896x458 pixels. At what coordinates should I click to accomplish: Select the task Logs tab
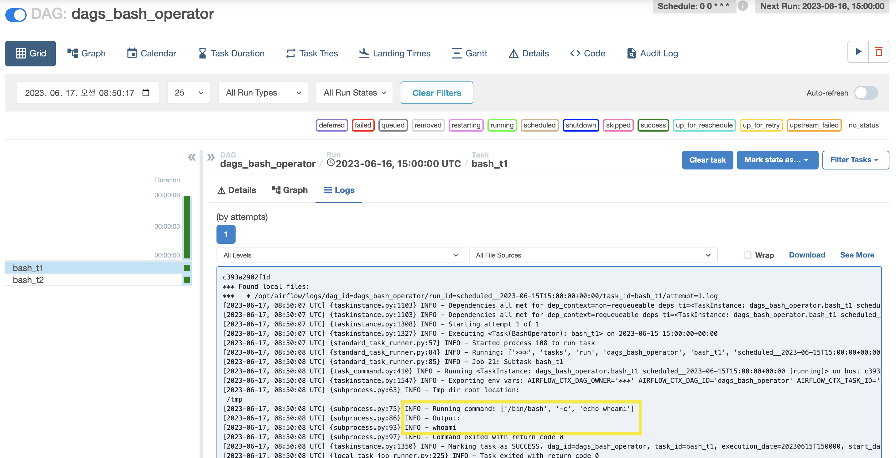pyautogui.click(x=339, y=190)
